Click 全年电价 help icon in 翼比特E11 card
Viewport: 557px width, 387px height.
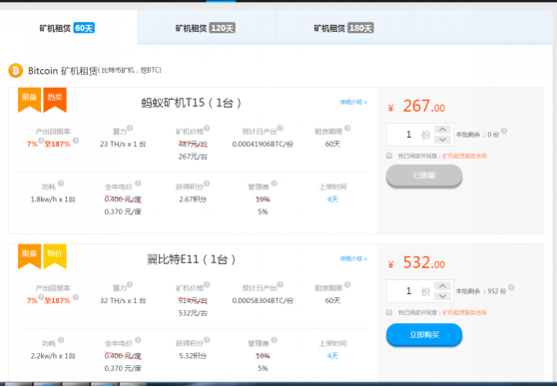[x=138, y=340]
